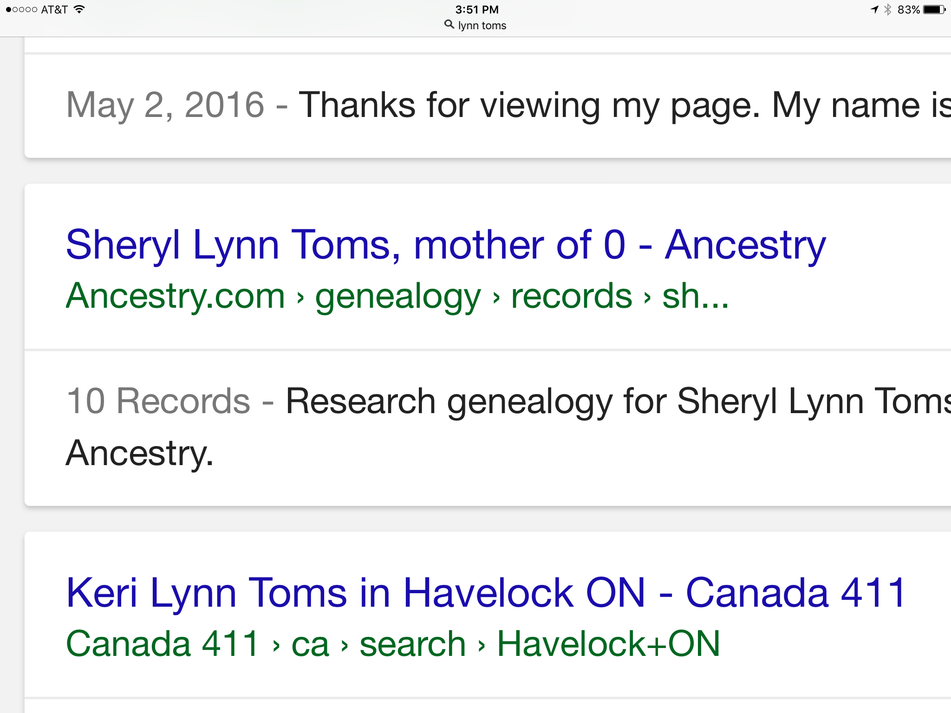This screenshot has height=713, width=951.
Task: Tap the "10 Records" snippet text
Action: point(158,401)
